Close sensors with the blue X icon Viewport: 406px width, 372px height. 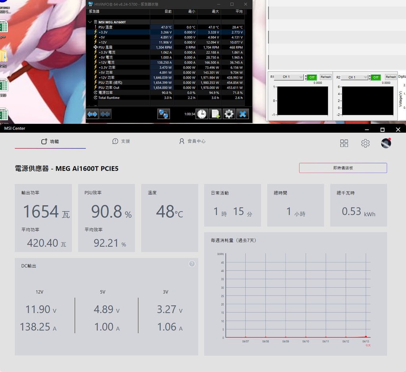pos(243,114)
